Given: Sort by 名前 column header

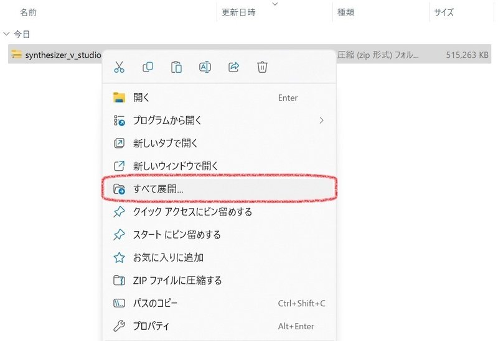Looking at the screenshot, I should coord(28,12).
